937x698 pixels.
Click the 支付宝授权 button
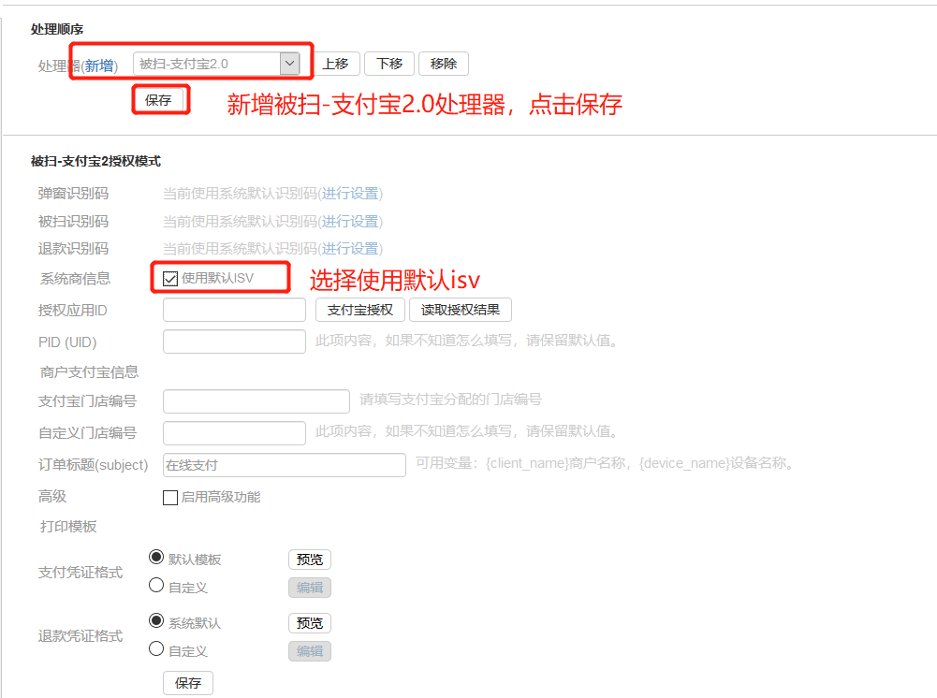pyautogui.click(x=360, y=310)
